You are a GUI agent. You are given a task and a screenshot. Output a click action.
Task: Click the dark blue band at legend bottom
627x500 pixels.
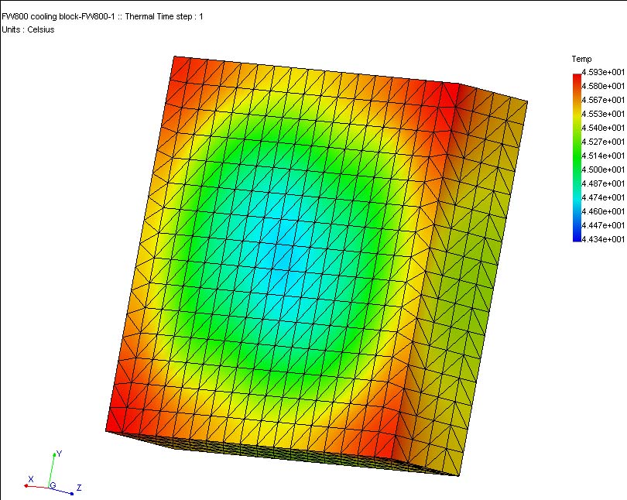point(577,235)
